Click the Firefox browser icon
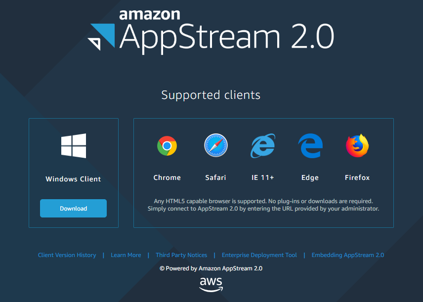This screenshot has width=423, height=302. (x=357, y=146)
